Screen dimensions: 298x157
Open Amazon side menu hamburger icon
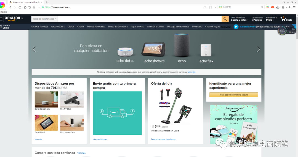tap(1, 19)
